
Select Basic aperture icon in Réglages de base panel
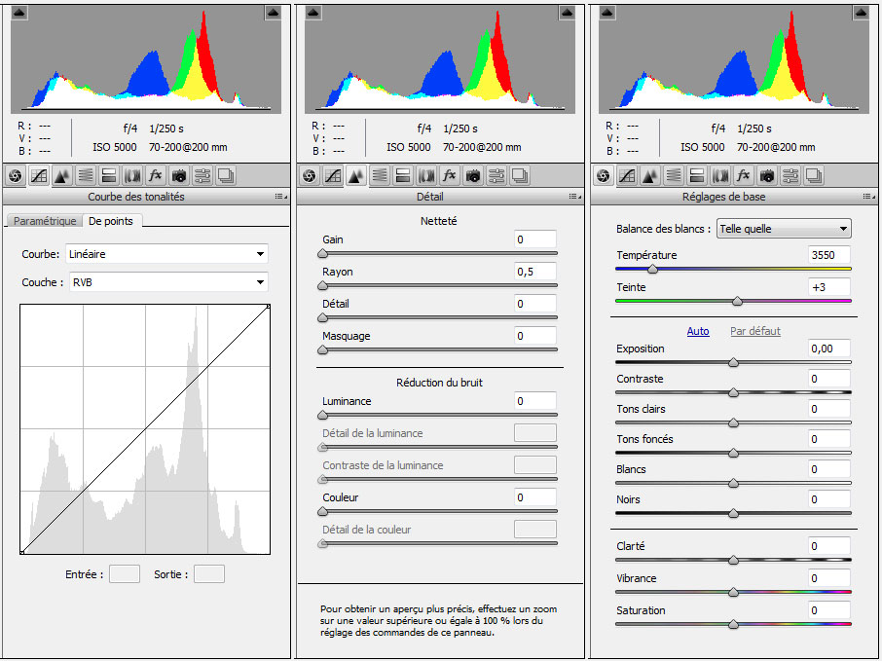click(603, 176)
